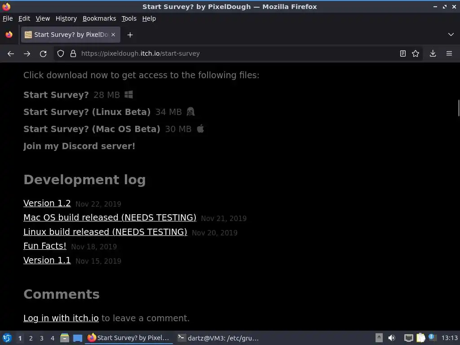Click the eject removable media tray icon

379,338
